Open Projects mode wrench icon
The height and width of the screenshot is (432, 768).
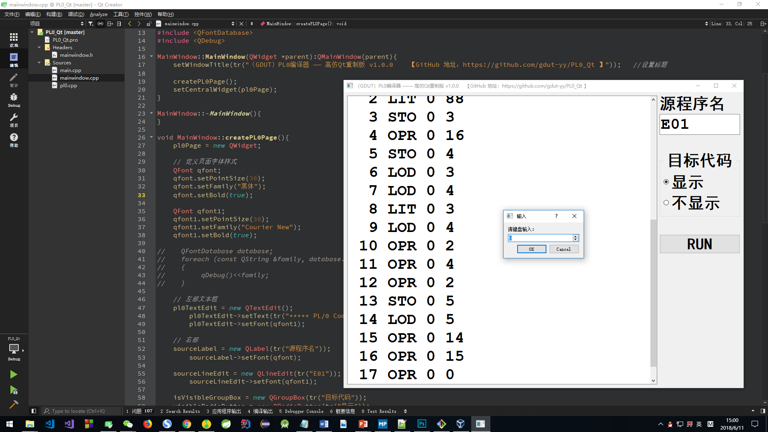pyautogui.click(x=14, y=119)
